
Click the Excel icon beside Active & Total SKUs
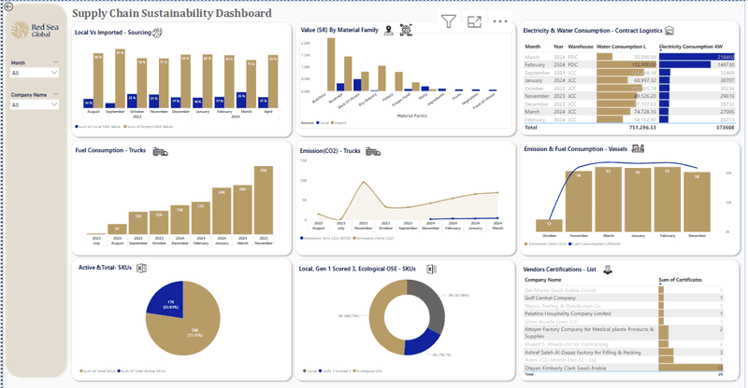(x=141, y=268)
